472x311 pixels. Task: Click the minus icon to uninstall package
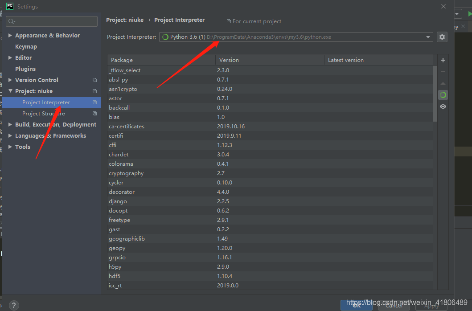point(443,72)
